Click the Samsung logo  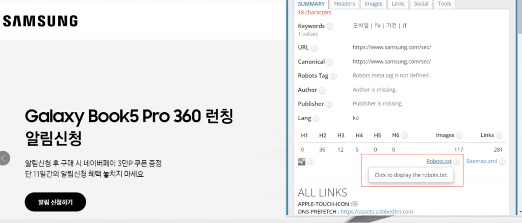(40, 21)
